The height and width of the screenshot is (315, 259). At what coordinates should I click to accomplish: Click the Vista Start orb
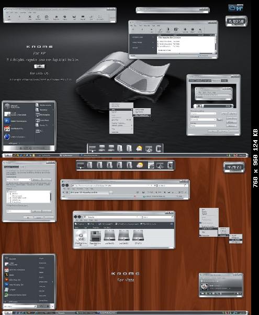click(7, 313)
